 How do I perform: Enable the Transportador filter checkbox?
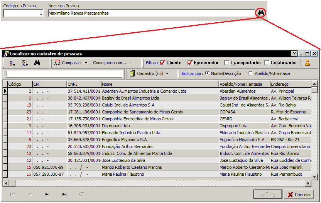(227, 63)
